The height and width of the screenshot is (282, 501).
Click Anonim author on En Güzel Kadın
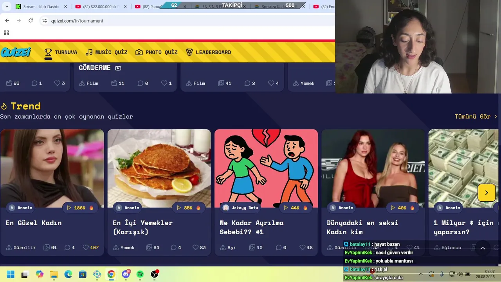pyautogui.click(x=21, y=208)
